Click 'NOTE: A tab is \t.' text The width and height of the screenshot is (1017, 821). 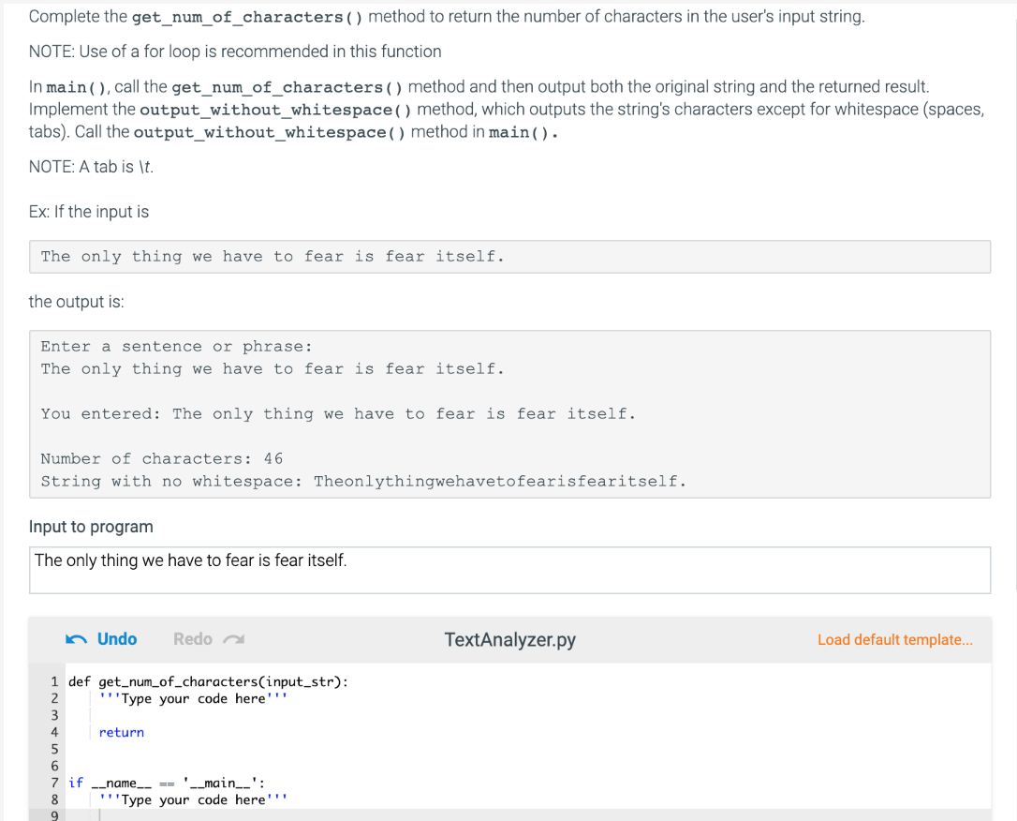91,167
